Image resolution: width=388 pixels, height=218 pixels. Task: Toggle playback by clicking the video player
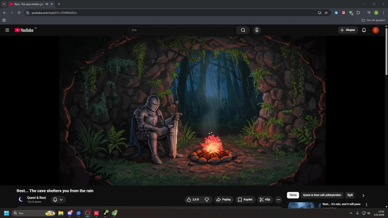tap(192, 111)
